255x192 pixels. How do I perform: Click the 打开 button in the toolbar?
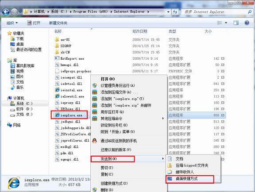[34, 23]
